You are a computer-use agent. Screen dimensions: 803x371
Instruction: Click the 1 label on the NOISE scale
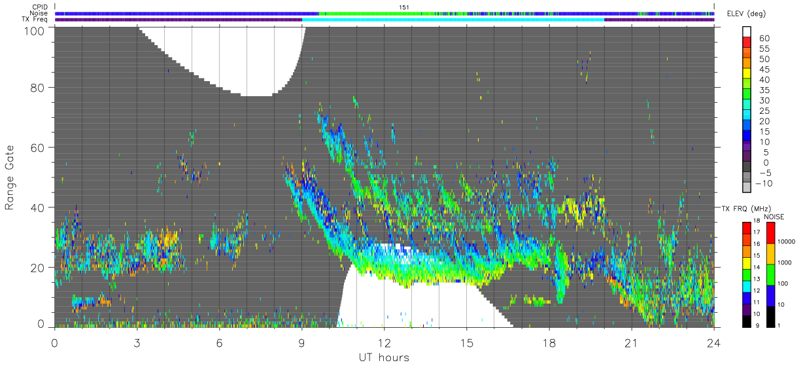pos(780,326)
